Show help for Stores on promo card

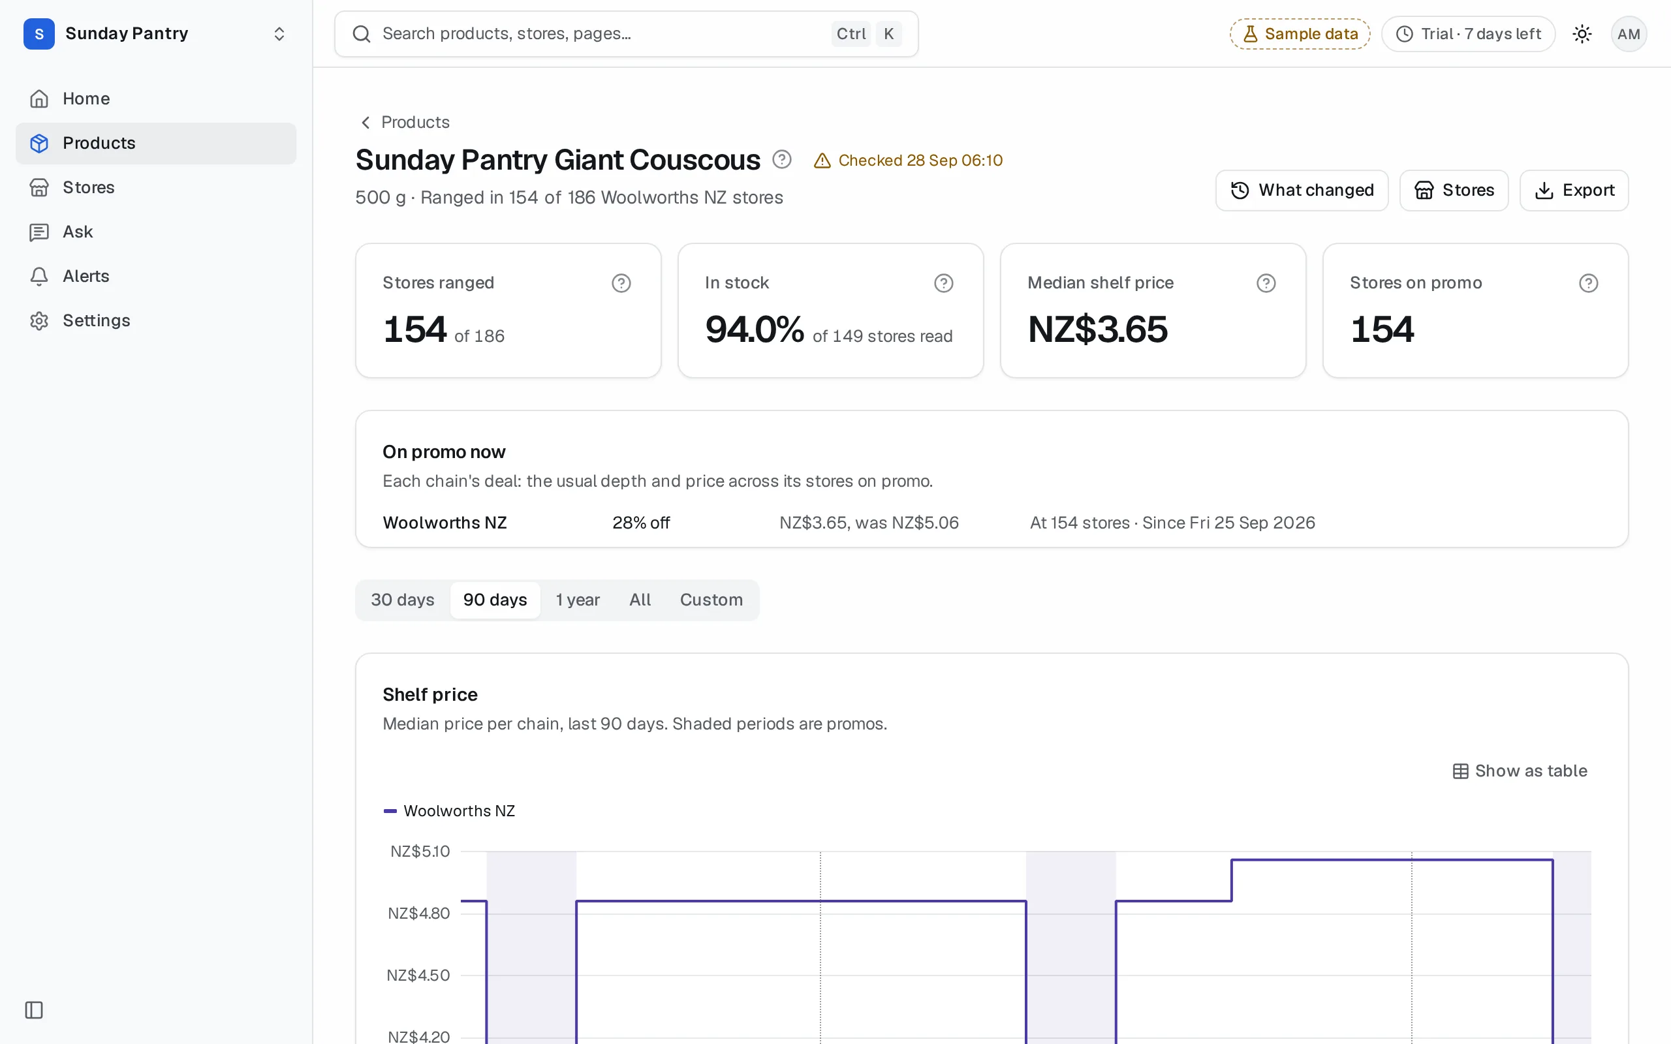pos(1588,283)
